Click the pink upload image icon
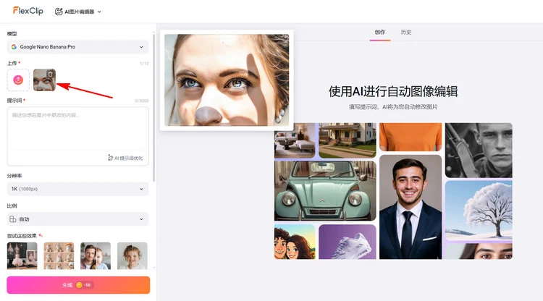This screenshot has height=301, width=543. (x=19, y=80)
